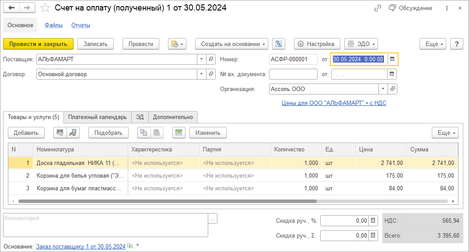Viewport: 469px width, 252px height.
Task: Switch to the Дополнительно tab
Action: click(173, 117)
